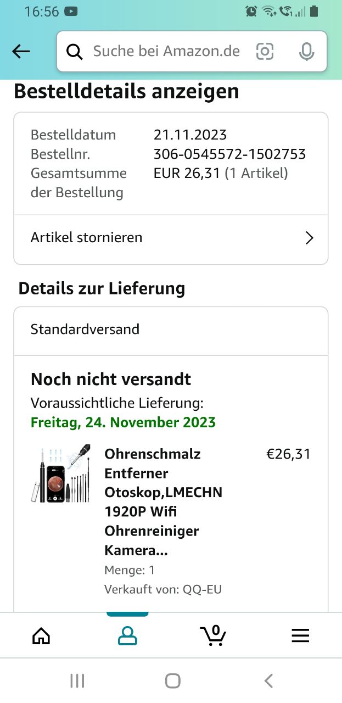This screenshot has width=342, height=703.
Task: Focus the Suche bei Amazon.de field
Action: 166,52
